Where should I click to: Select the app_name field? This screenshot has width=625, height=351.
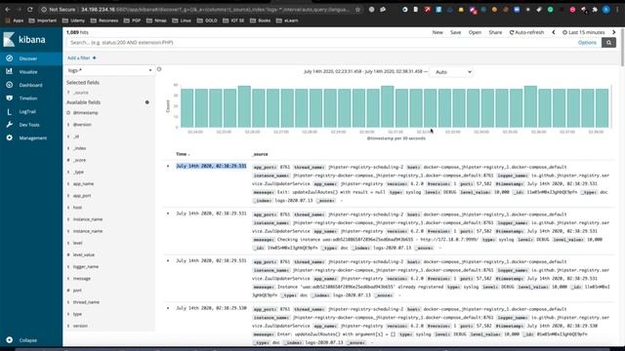[83, 184]
